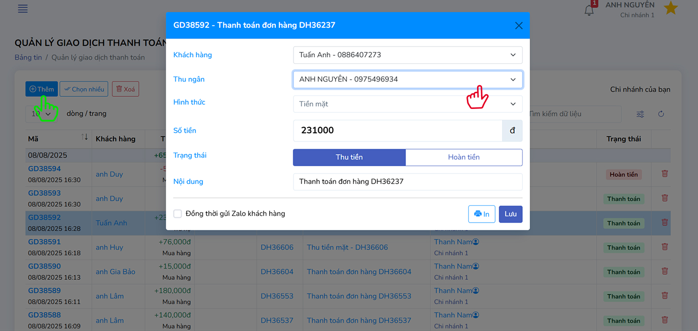Screen dimensions: 698x331
Task: Click the Lưu save button
Action: tap(510, 214)
